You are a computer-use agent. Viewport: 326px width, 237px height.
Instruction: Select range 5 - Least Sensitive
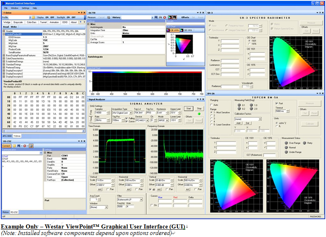[x=212, y=125]
